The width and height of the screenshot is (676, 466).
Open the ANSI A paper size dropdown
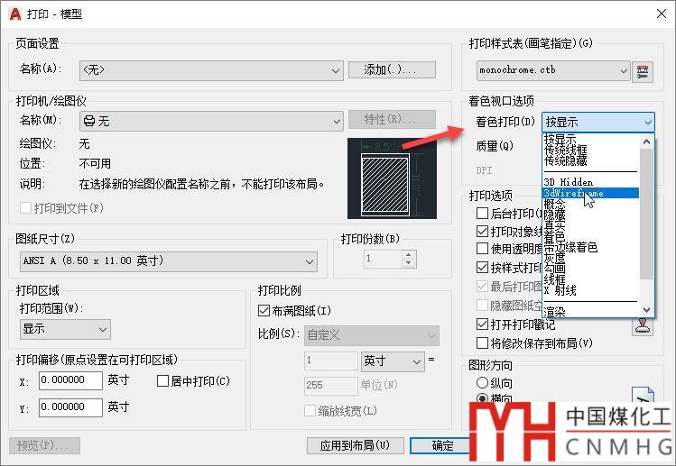tap(169, 261)
